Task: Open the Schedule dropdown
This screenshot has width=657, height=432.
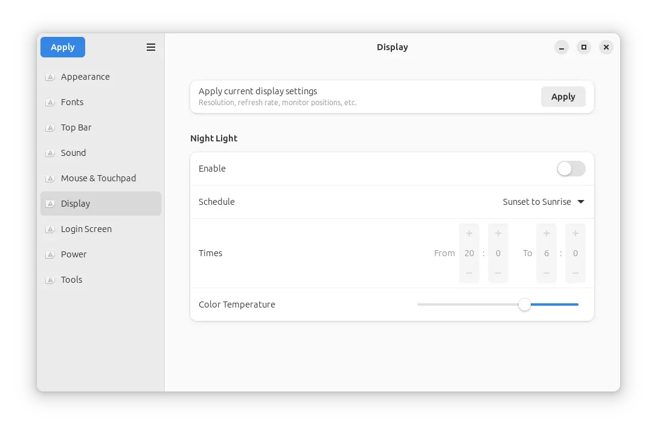Action: click(x=543, y=202)
